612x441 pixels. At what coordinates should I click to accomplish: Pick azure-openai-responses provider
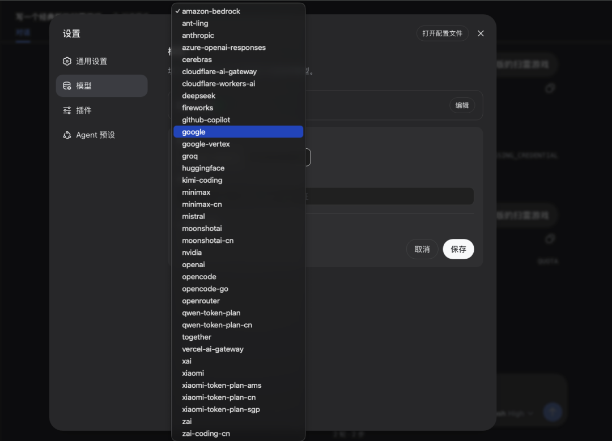pos(238,48)
